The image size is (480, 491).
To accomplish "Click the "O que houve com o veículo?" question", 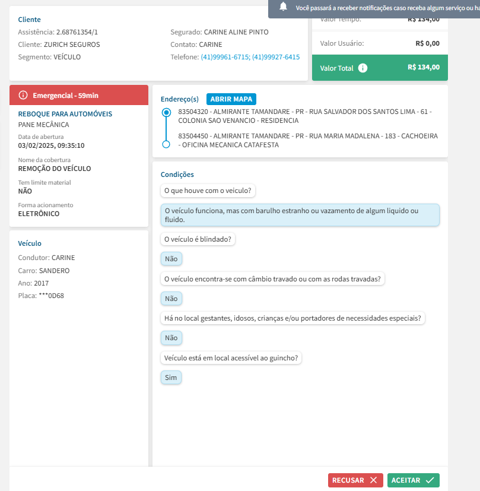I will click(208, 191).
